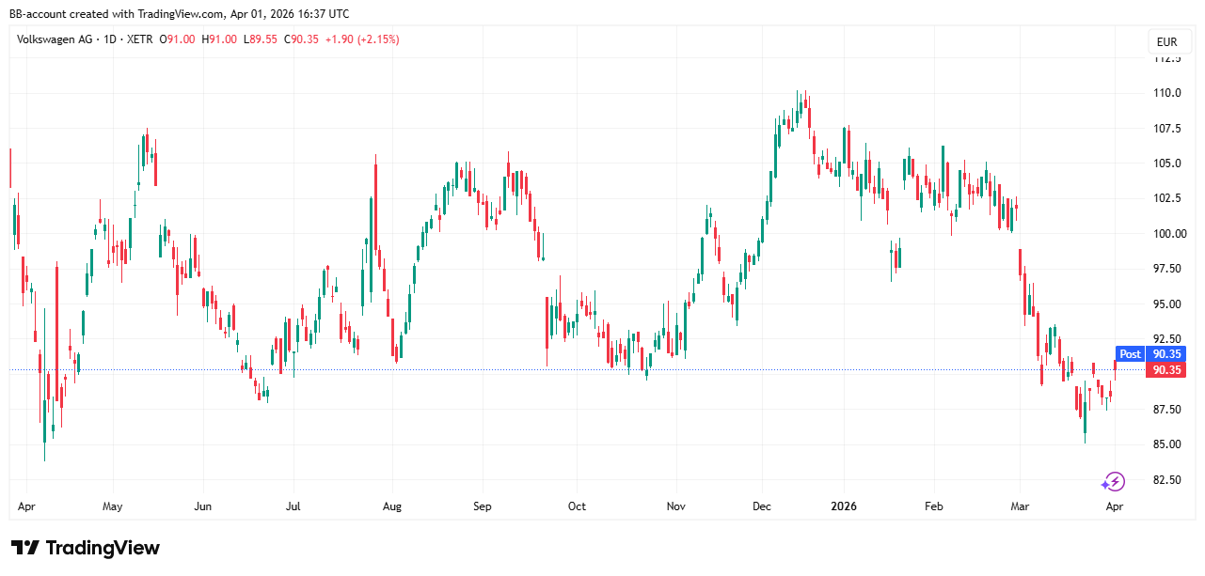Select the Dec label on time axis

pos(762,506)
